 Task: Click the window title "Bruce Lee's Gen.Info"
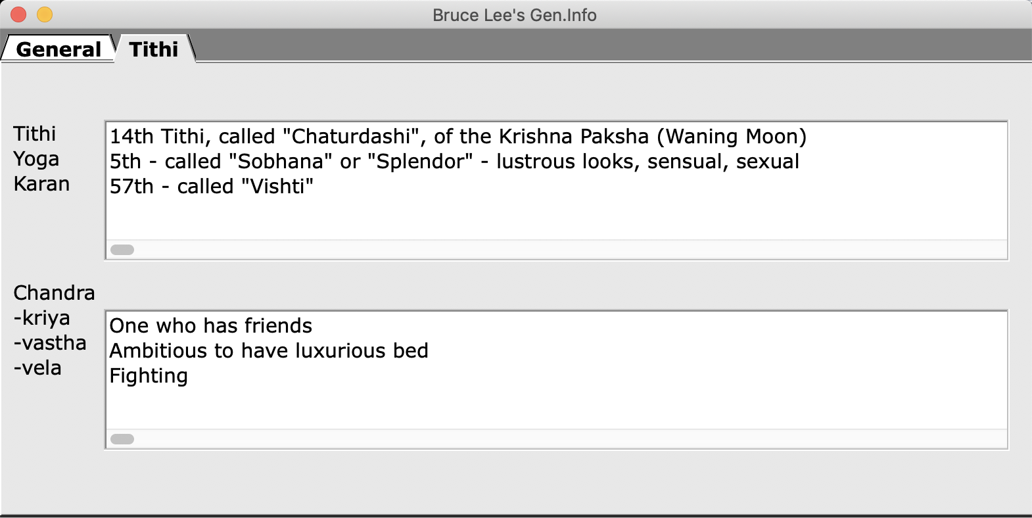coord(515,15)
